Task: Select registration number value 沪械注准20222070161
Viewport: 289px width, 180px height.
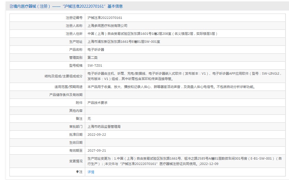Action: coord(105,18)
